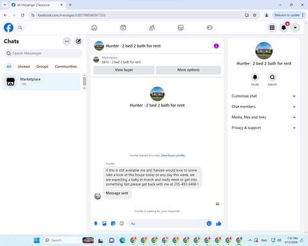Search in conversation from right panel
The width and height of the screenshot is (308, 246).
click(x=272, y=77)
